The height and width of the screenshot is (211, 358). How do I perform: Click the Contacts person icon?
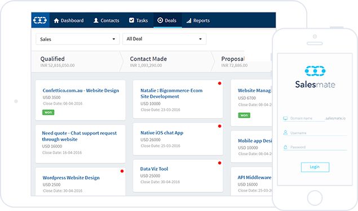pyautogui.click(x=96, y=20)
